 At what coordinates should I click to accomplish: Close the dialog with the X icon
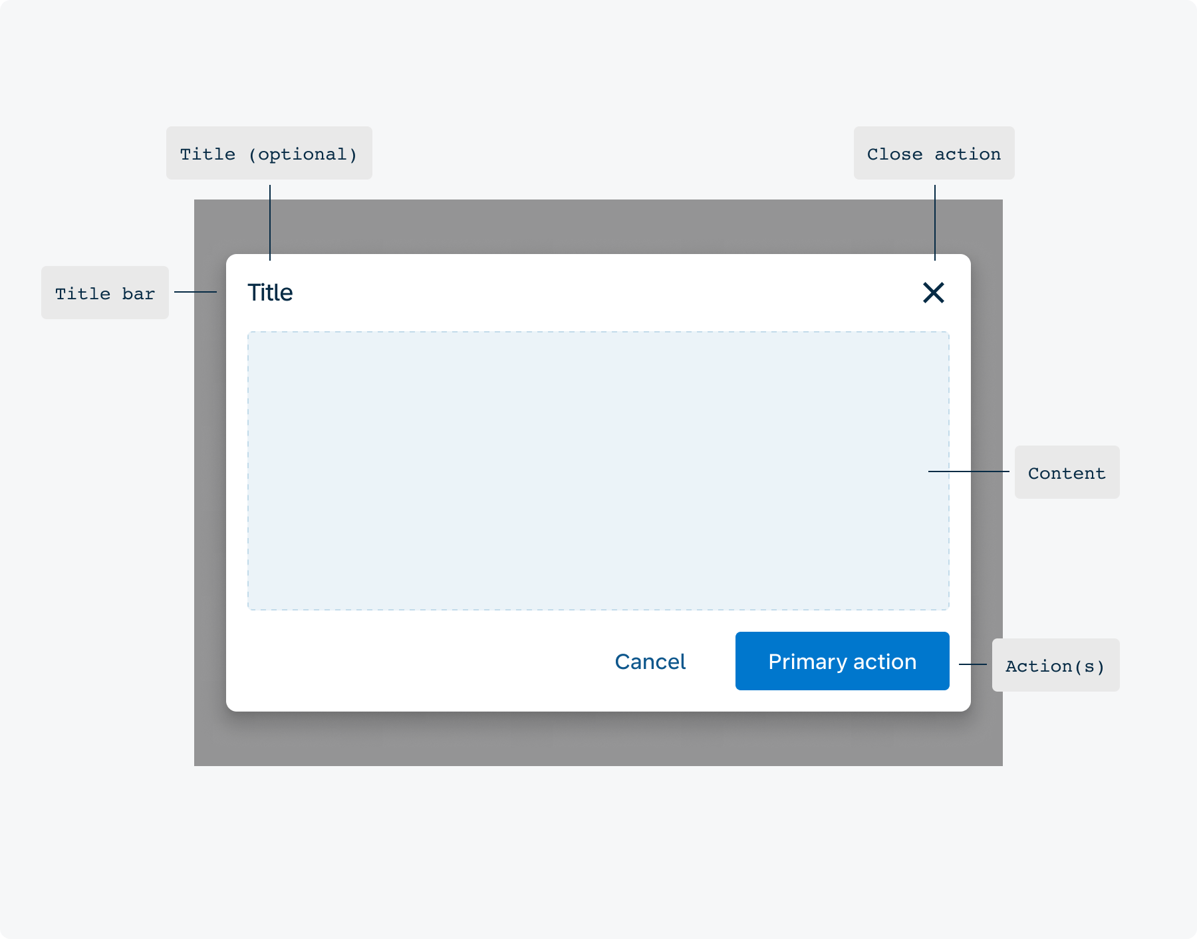[x=934, y=293]
